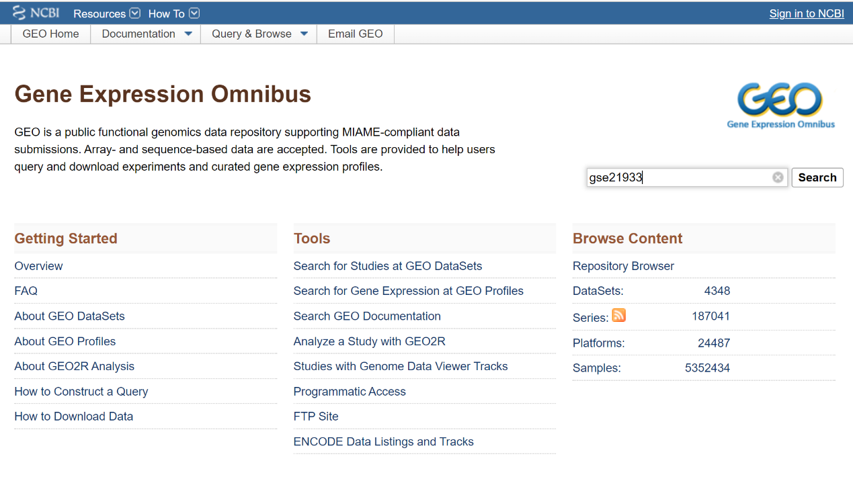Click the GEO logo image
Viewport: 853px width, 481px height.
pos(780,105)
